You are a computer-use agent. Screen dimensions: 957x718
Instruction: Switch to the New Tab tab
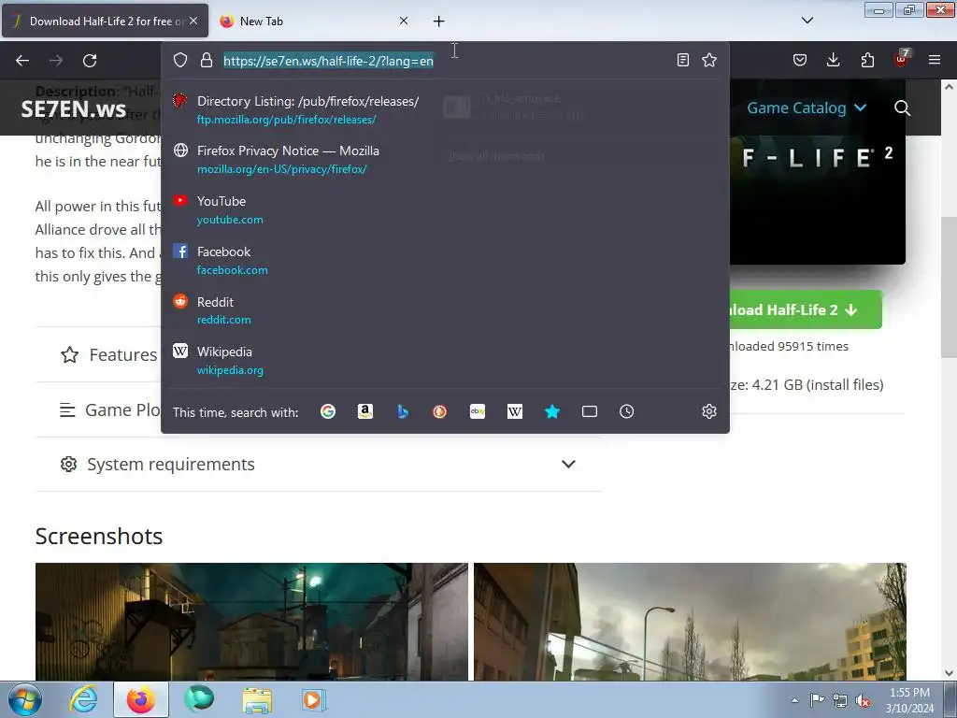pyautogui.click(x=314, y=21)
